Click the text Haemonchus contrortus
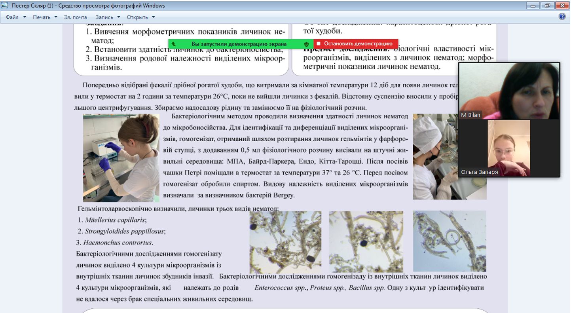 pos(118,242)
